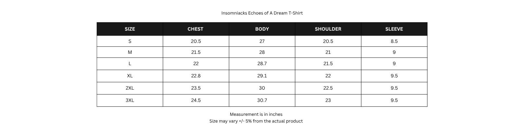The height and width of the screenshot is (129, 519).
Task: Click the Measurement is in inches note
Action: pyautogui.click(x=256, y=114)
